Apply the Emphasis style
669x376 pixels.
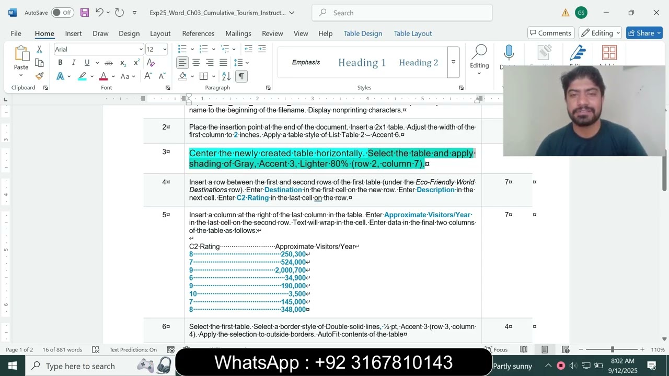(x=306, y=63)
